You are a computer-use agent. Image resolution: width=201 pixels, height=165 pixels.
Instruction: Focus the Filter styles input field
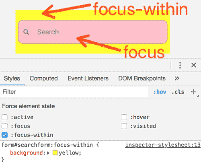(74, 92)
